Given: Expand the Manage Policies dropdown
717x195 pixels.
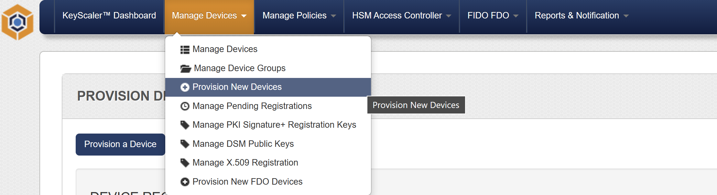Looking at the screenshot, I should coord(299,16).
